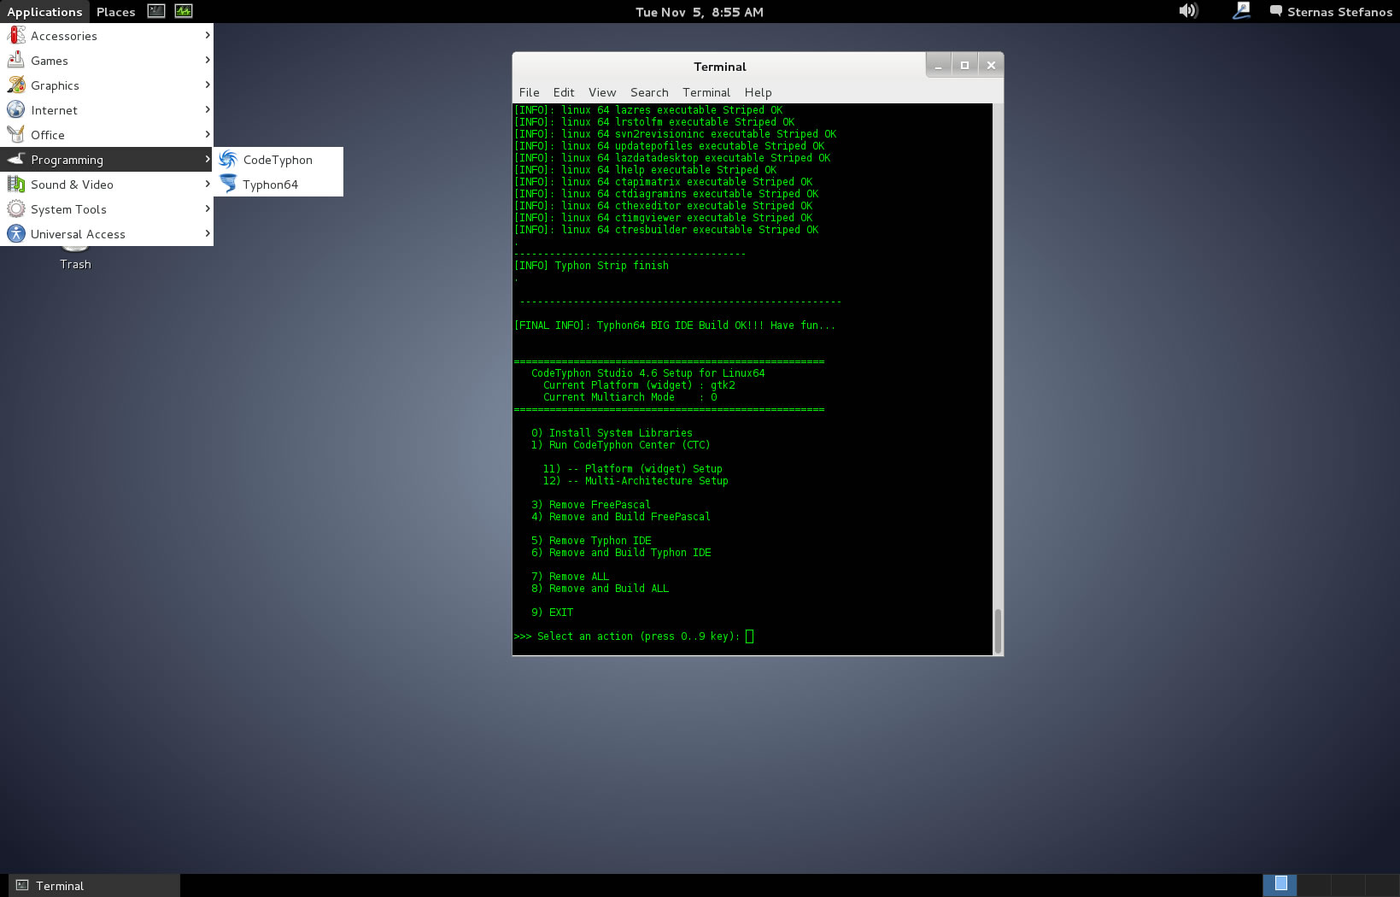Screen dimensions: 1400x897
Task: Click '4) Remove and Build FreePascal' line
Action: click(x=621, y=517)
